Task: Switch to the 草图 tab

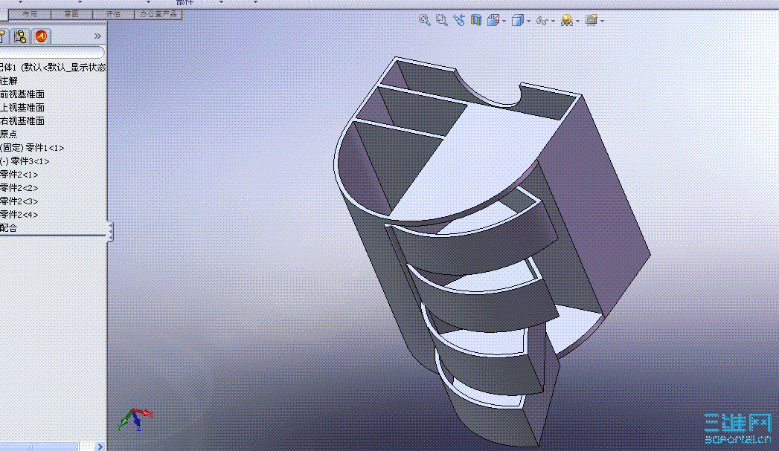Action: (x=71, y=14)
